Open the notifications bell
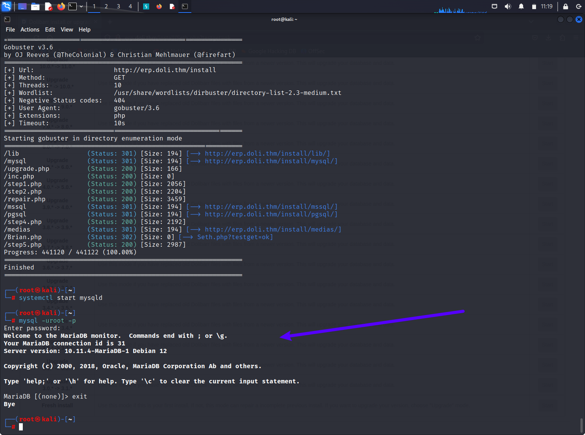Image resolution: width=585 pixels, height=435 pixels. pyautogui.click(x=521, y=6)
